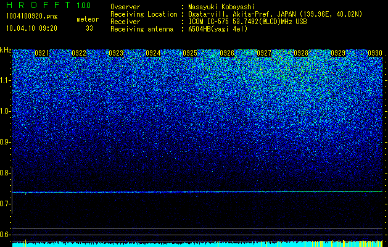Click the 0930 time marker
Screen dimensions: 388x247
coord(375,53)
